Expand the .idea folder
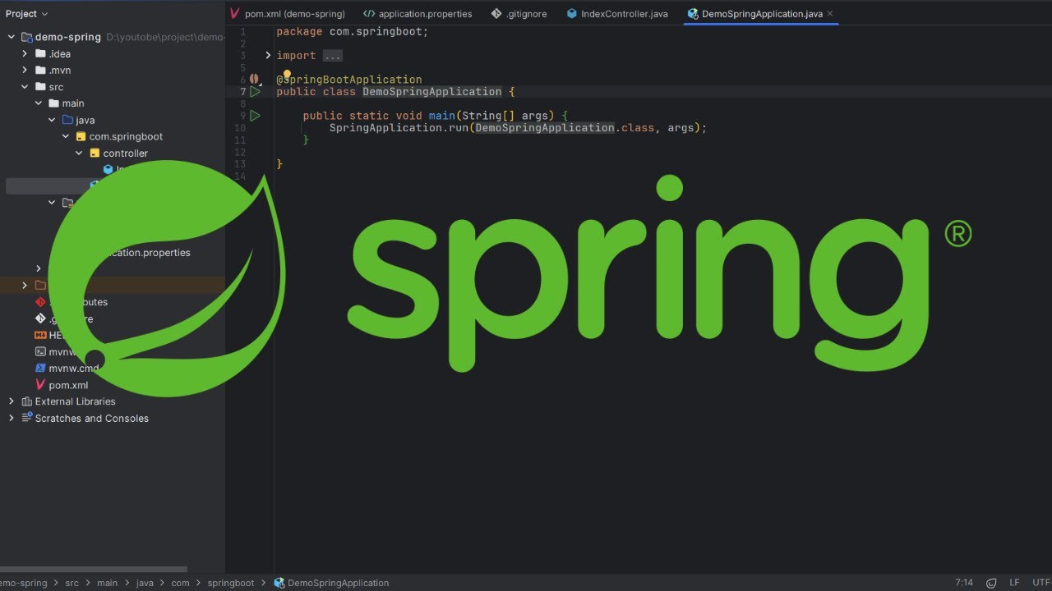Screen dimensions: 1052x591 (x=25, y=54)
